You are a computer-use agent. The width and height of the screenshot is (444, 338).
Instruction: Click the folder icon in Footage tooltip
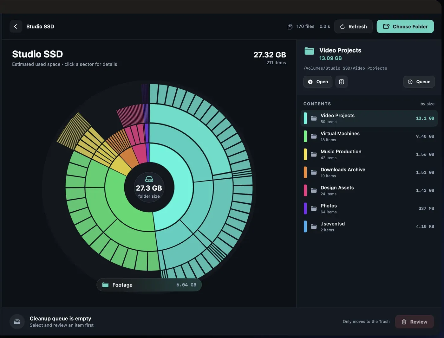[105, 285]
